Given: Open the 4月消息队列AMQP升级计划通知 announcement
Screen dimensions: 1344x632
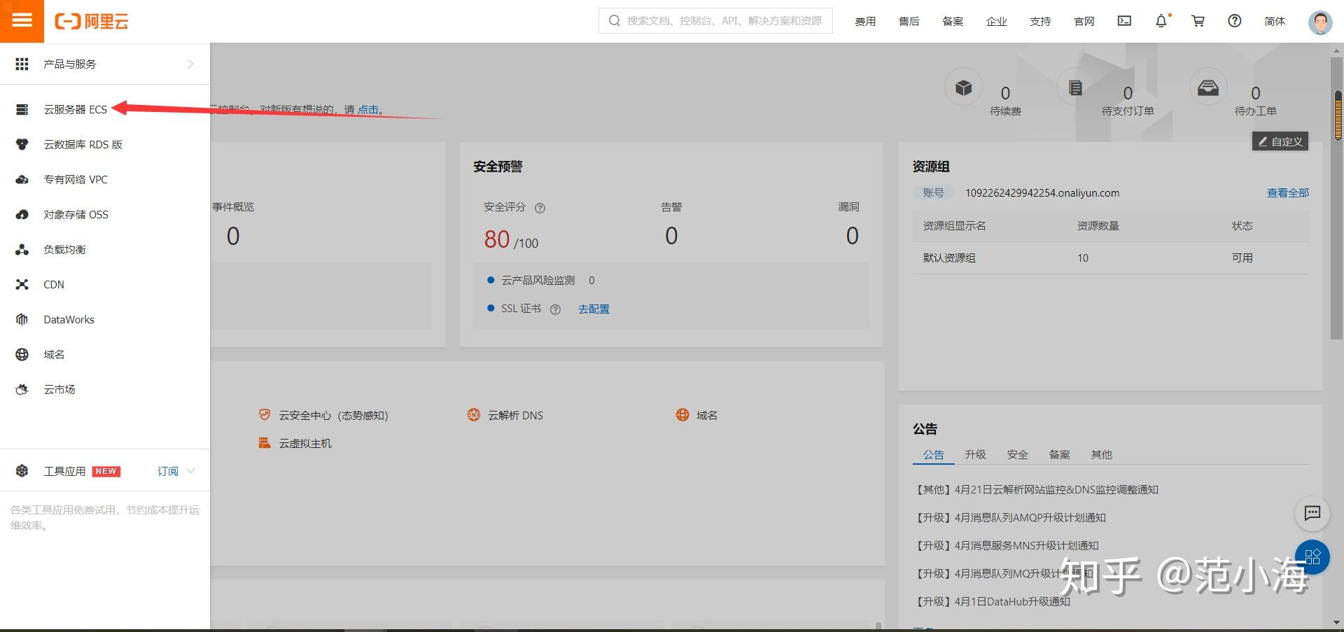Looking at the screenshot, I should click(1011, 517).
